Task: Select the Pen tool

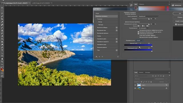Action: pyautogui.click(x=2, y=47)
